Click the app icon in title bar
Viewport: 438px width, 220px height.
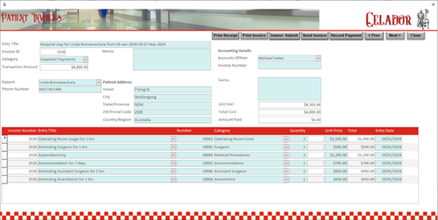4,4
